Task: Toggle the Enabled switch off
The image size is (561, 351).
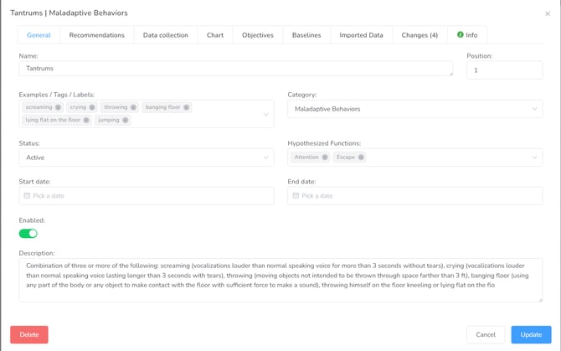Action: pos(28,234)
